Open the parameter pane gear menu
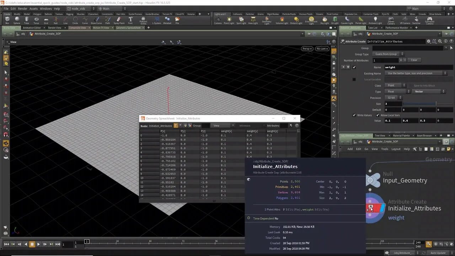 [x=429, y=41]
